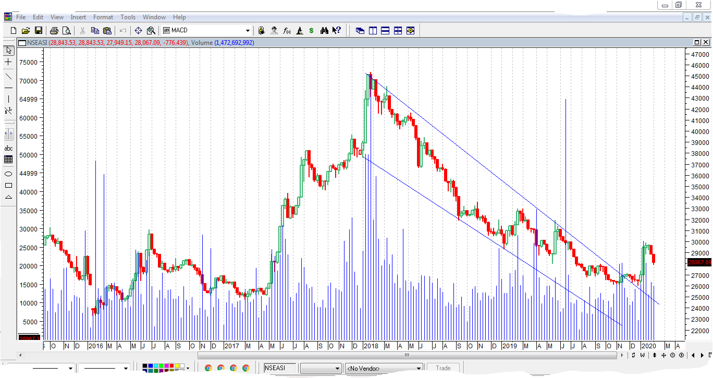Click the magnifier zoom icon before MACD

point(151,31)
